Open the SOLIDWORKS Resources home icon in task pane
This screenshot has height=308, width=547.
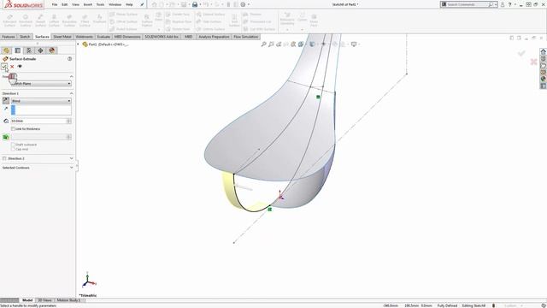[544, 51]
